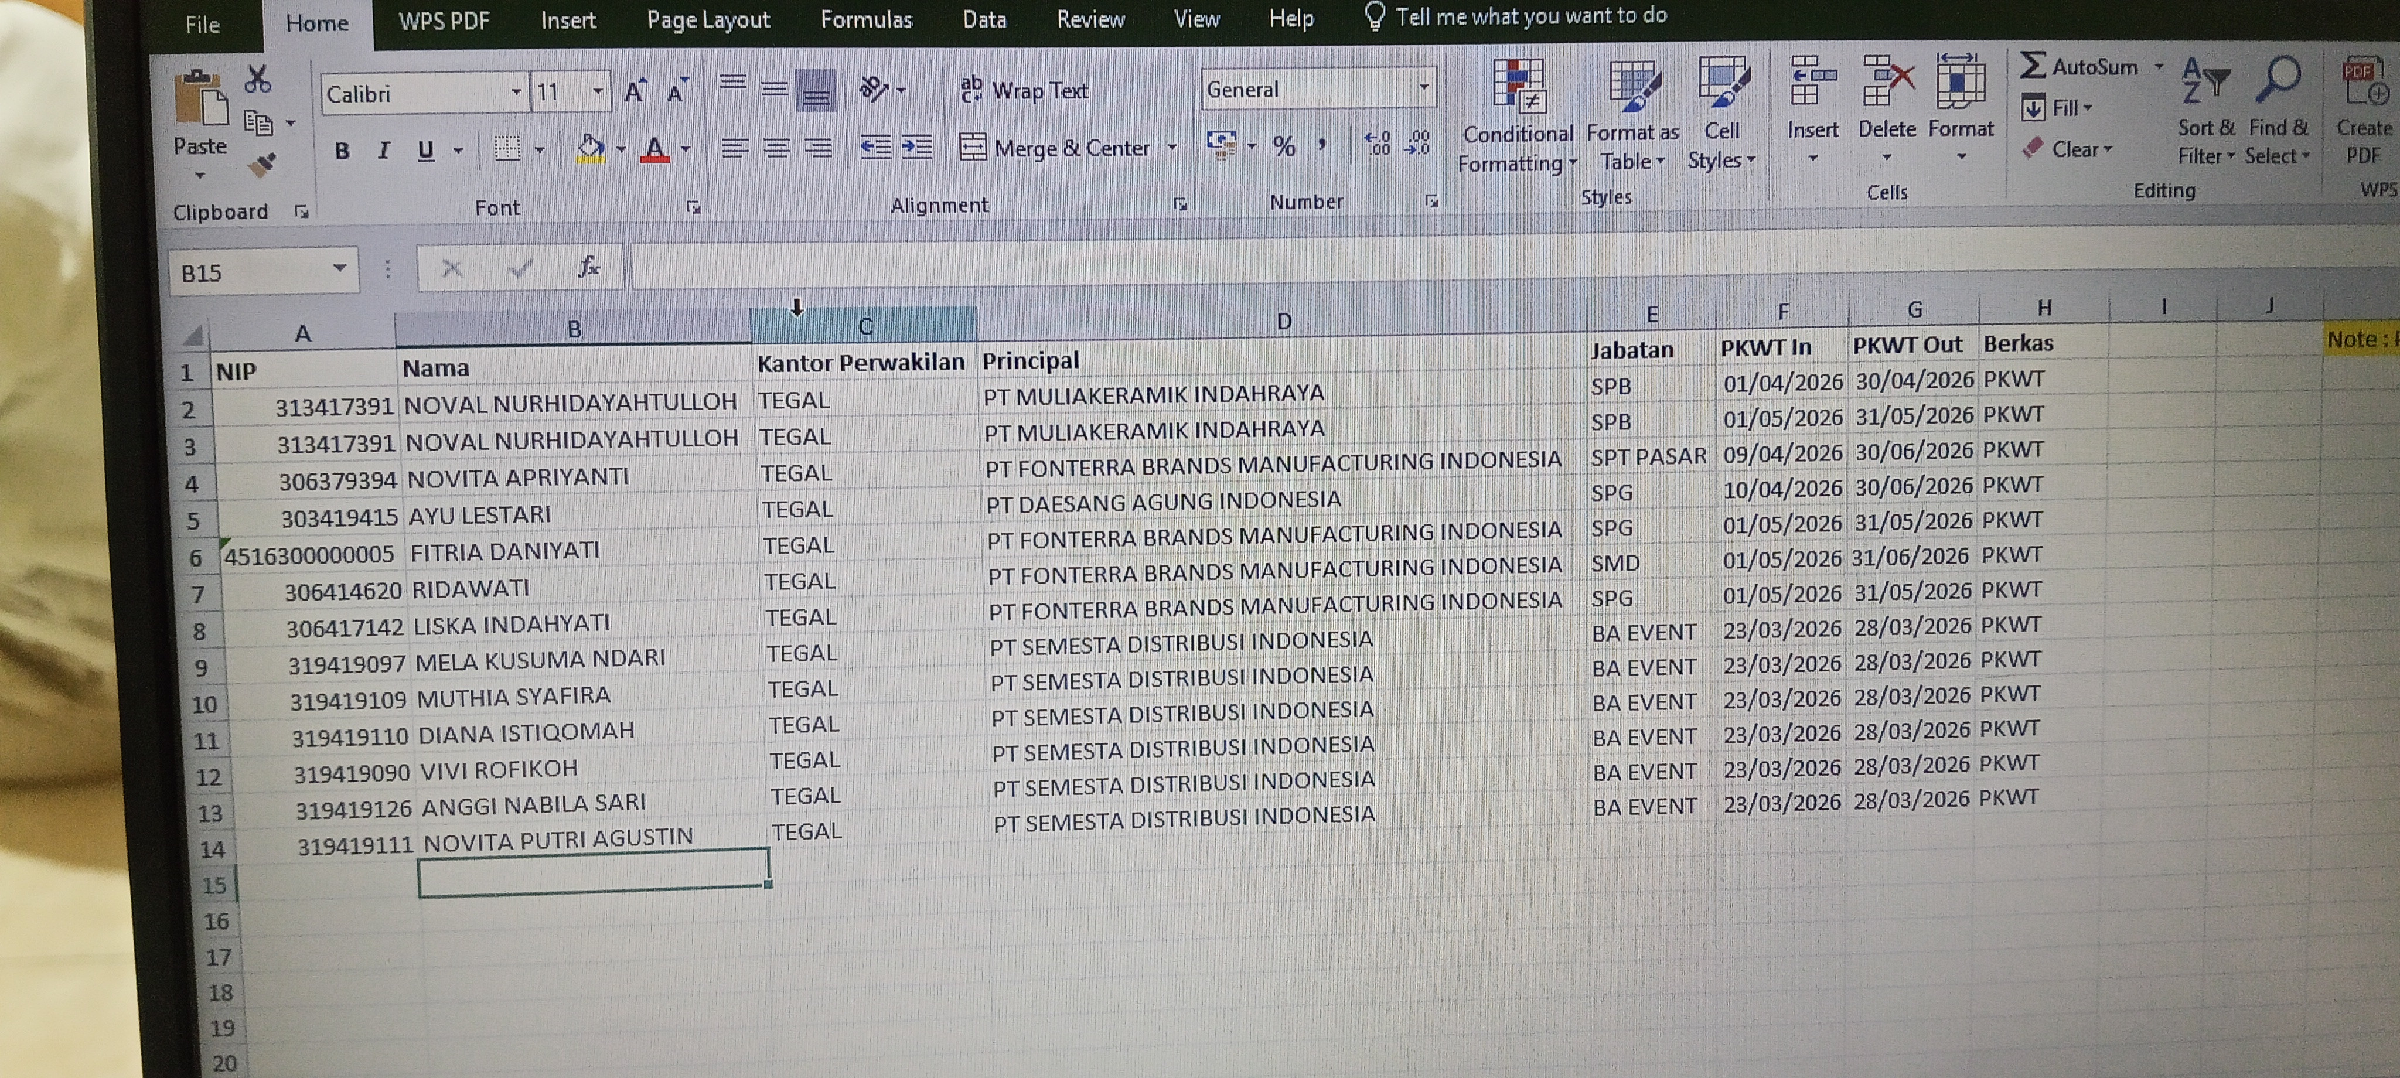The height and width of the screenshot is (1078, 2400).
Task: Expand the Paste options arrow
Action: click(199, 175)
